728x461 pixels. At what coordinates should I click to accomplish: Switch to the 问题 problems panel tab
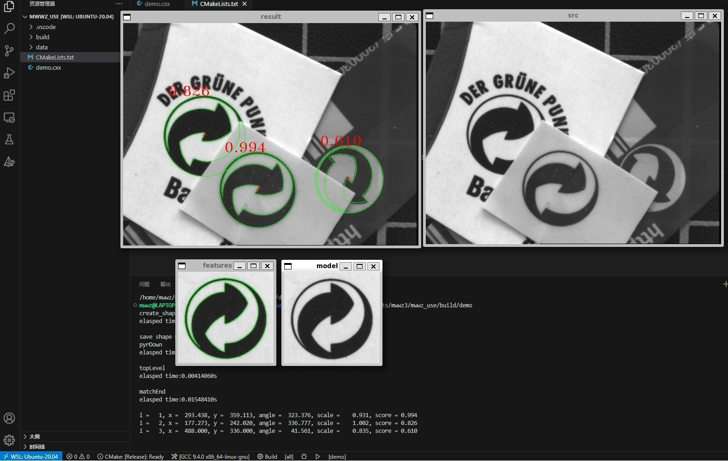[x=144, y=284]
